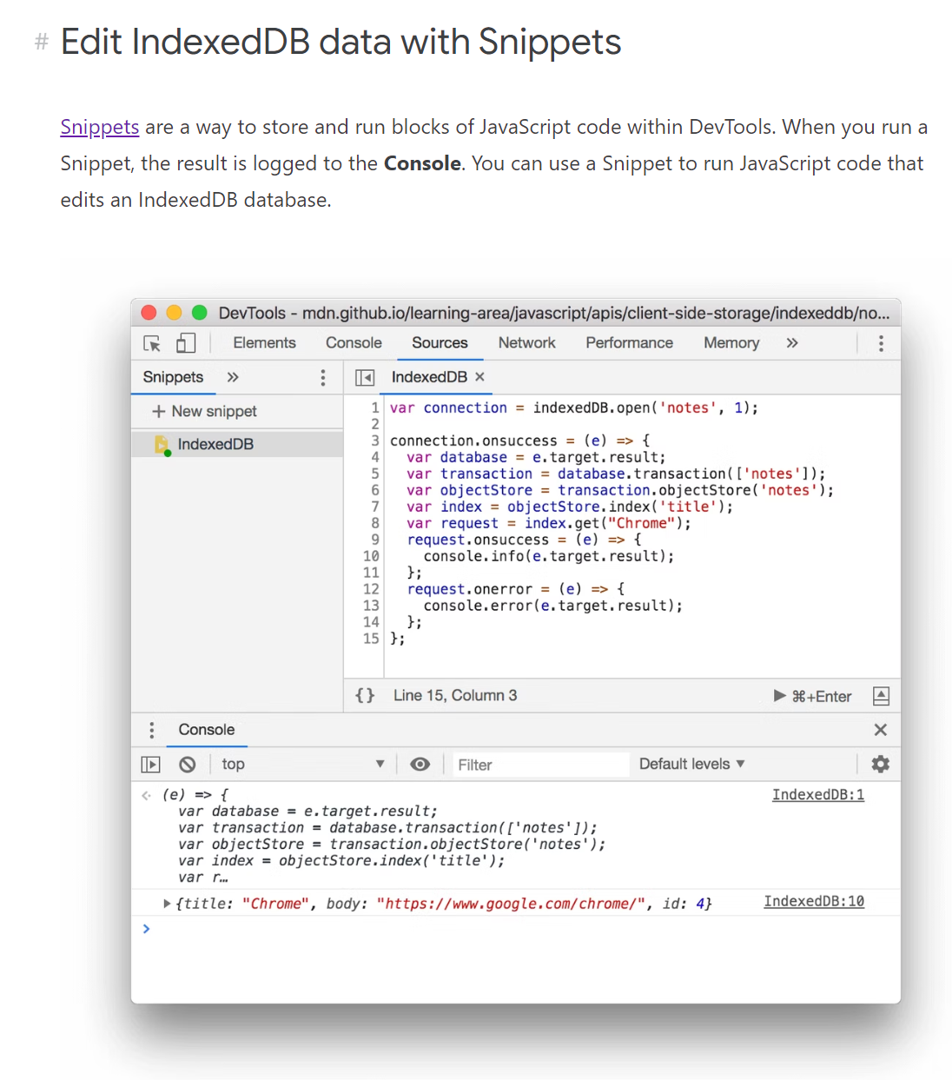Click the 'Edit IndexedDB data with Snippets' heading
The image size is (952, 1080).
[x=340, y=42]
